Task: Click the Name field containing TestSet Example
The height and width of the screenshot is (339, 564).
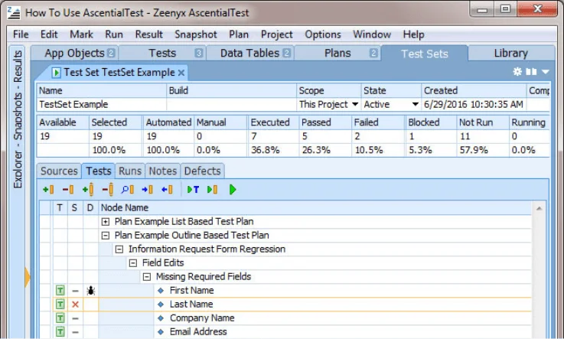Action: pyautogui.click(x=102, y=104)
